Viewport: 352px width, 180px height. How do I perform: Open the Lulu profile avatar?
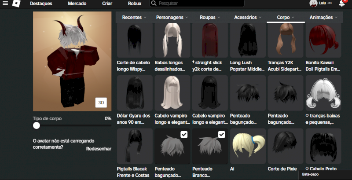[314, 4]
